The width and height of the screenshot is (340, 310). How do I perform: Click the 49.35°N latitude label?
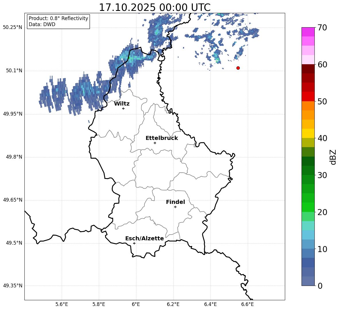click(13, 286)
